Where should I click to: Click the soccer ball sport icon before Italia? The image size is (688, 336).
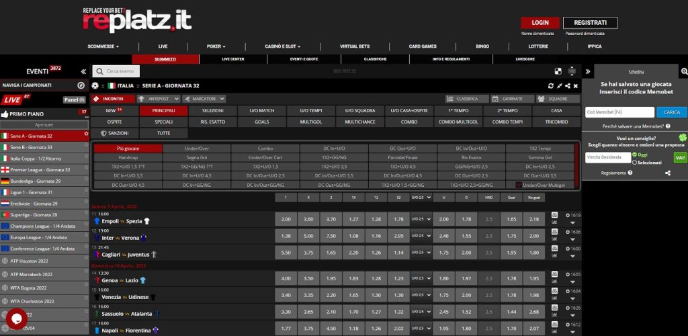click(95, 86)
